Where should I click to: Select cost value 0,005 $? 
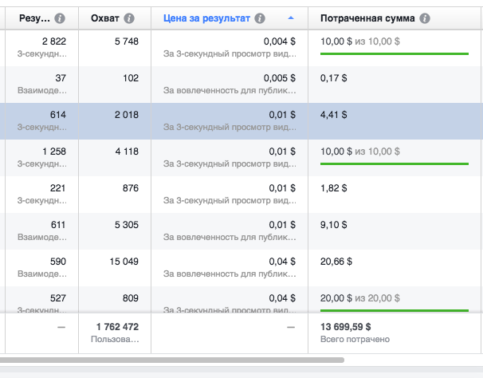[280, 78]
